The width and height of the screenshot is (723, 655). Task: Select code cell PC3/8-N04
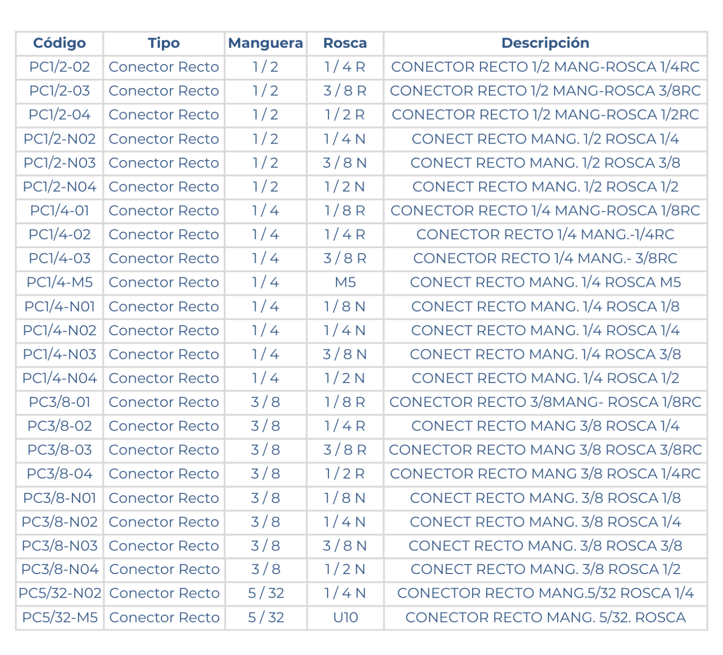[59, 569]
